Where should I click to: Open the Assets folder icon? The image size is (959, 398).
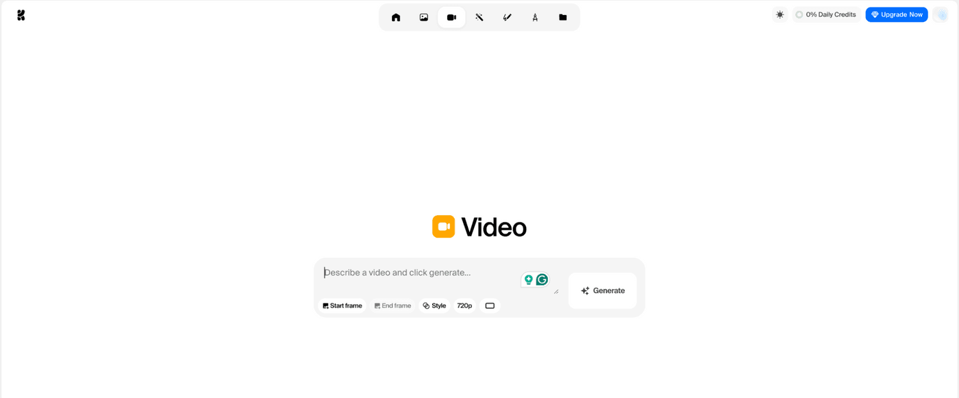563,17
